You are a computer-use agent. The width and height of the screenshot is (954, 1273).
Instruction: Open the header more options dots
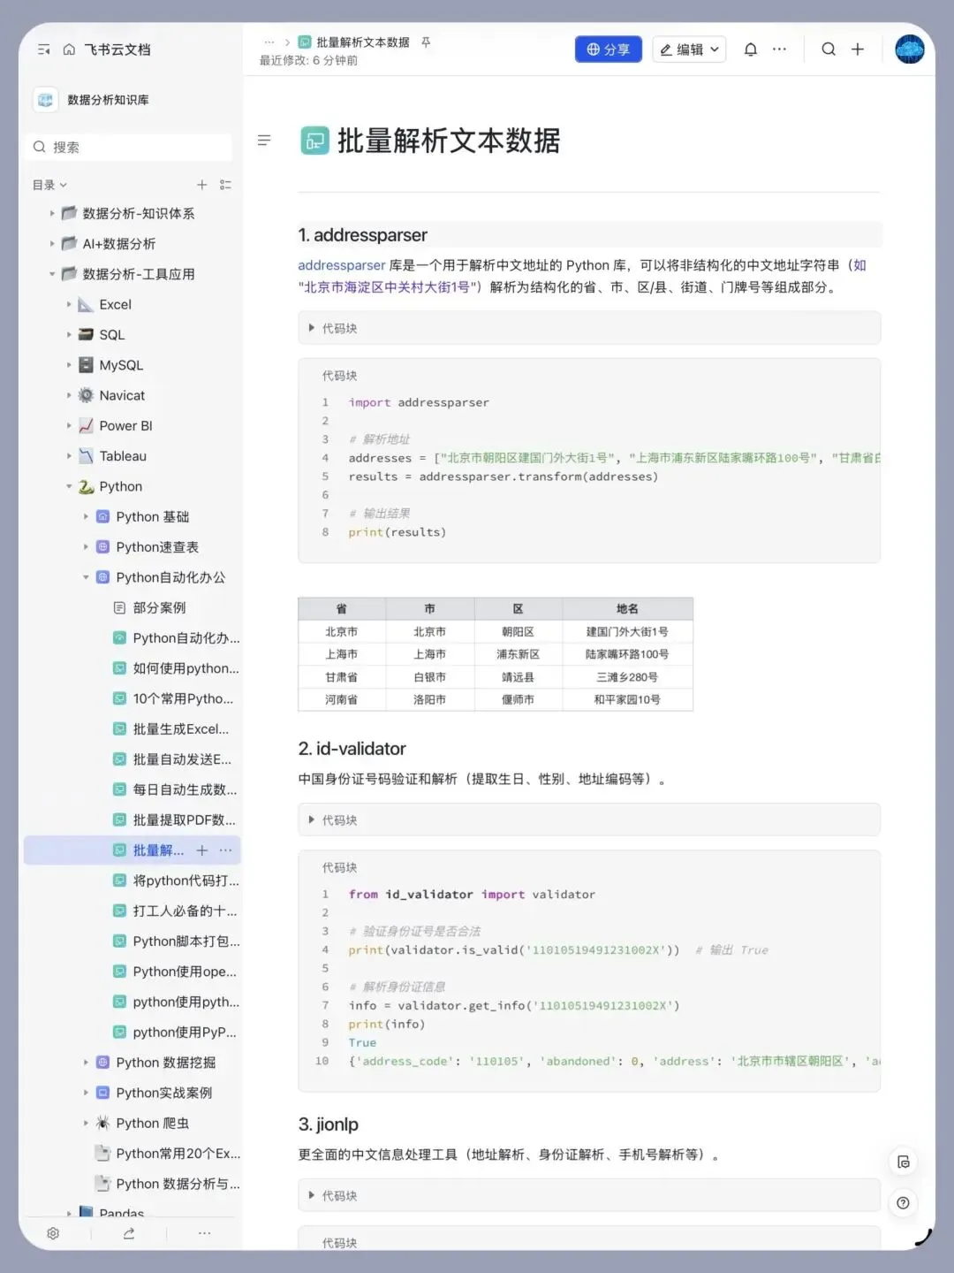(x=779, y=50)
